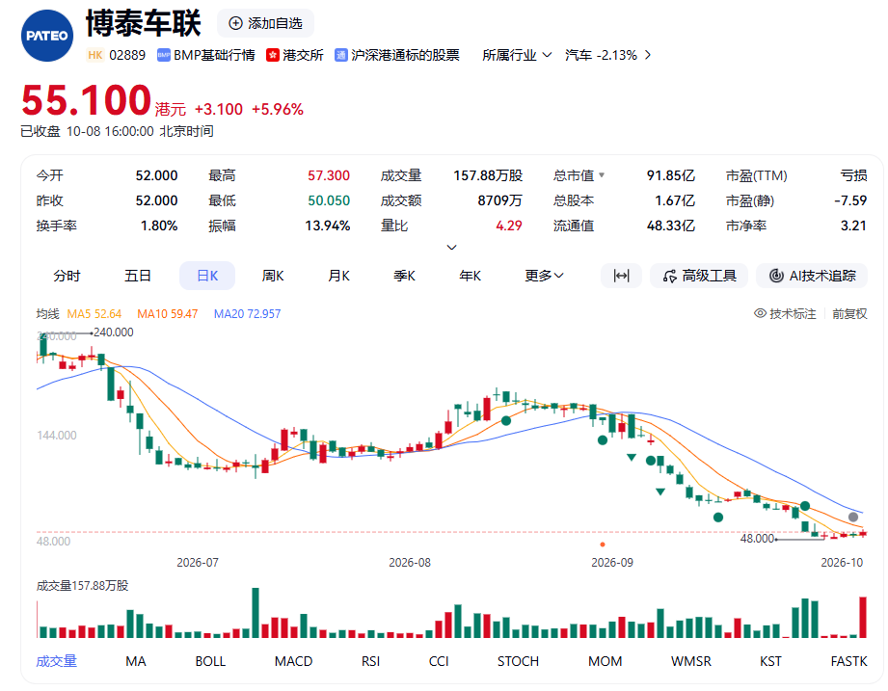Click the MA10 59.47 indicator label
Screen dimensions: 888x691
(x=167, y=313)
